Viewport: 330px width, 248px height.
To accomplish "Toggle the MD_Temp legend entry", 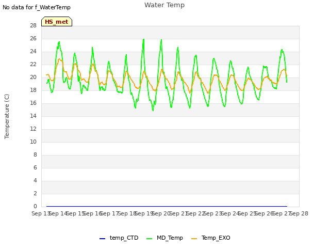I will (164, 238).
